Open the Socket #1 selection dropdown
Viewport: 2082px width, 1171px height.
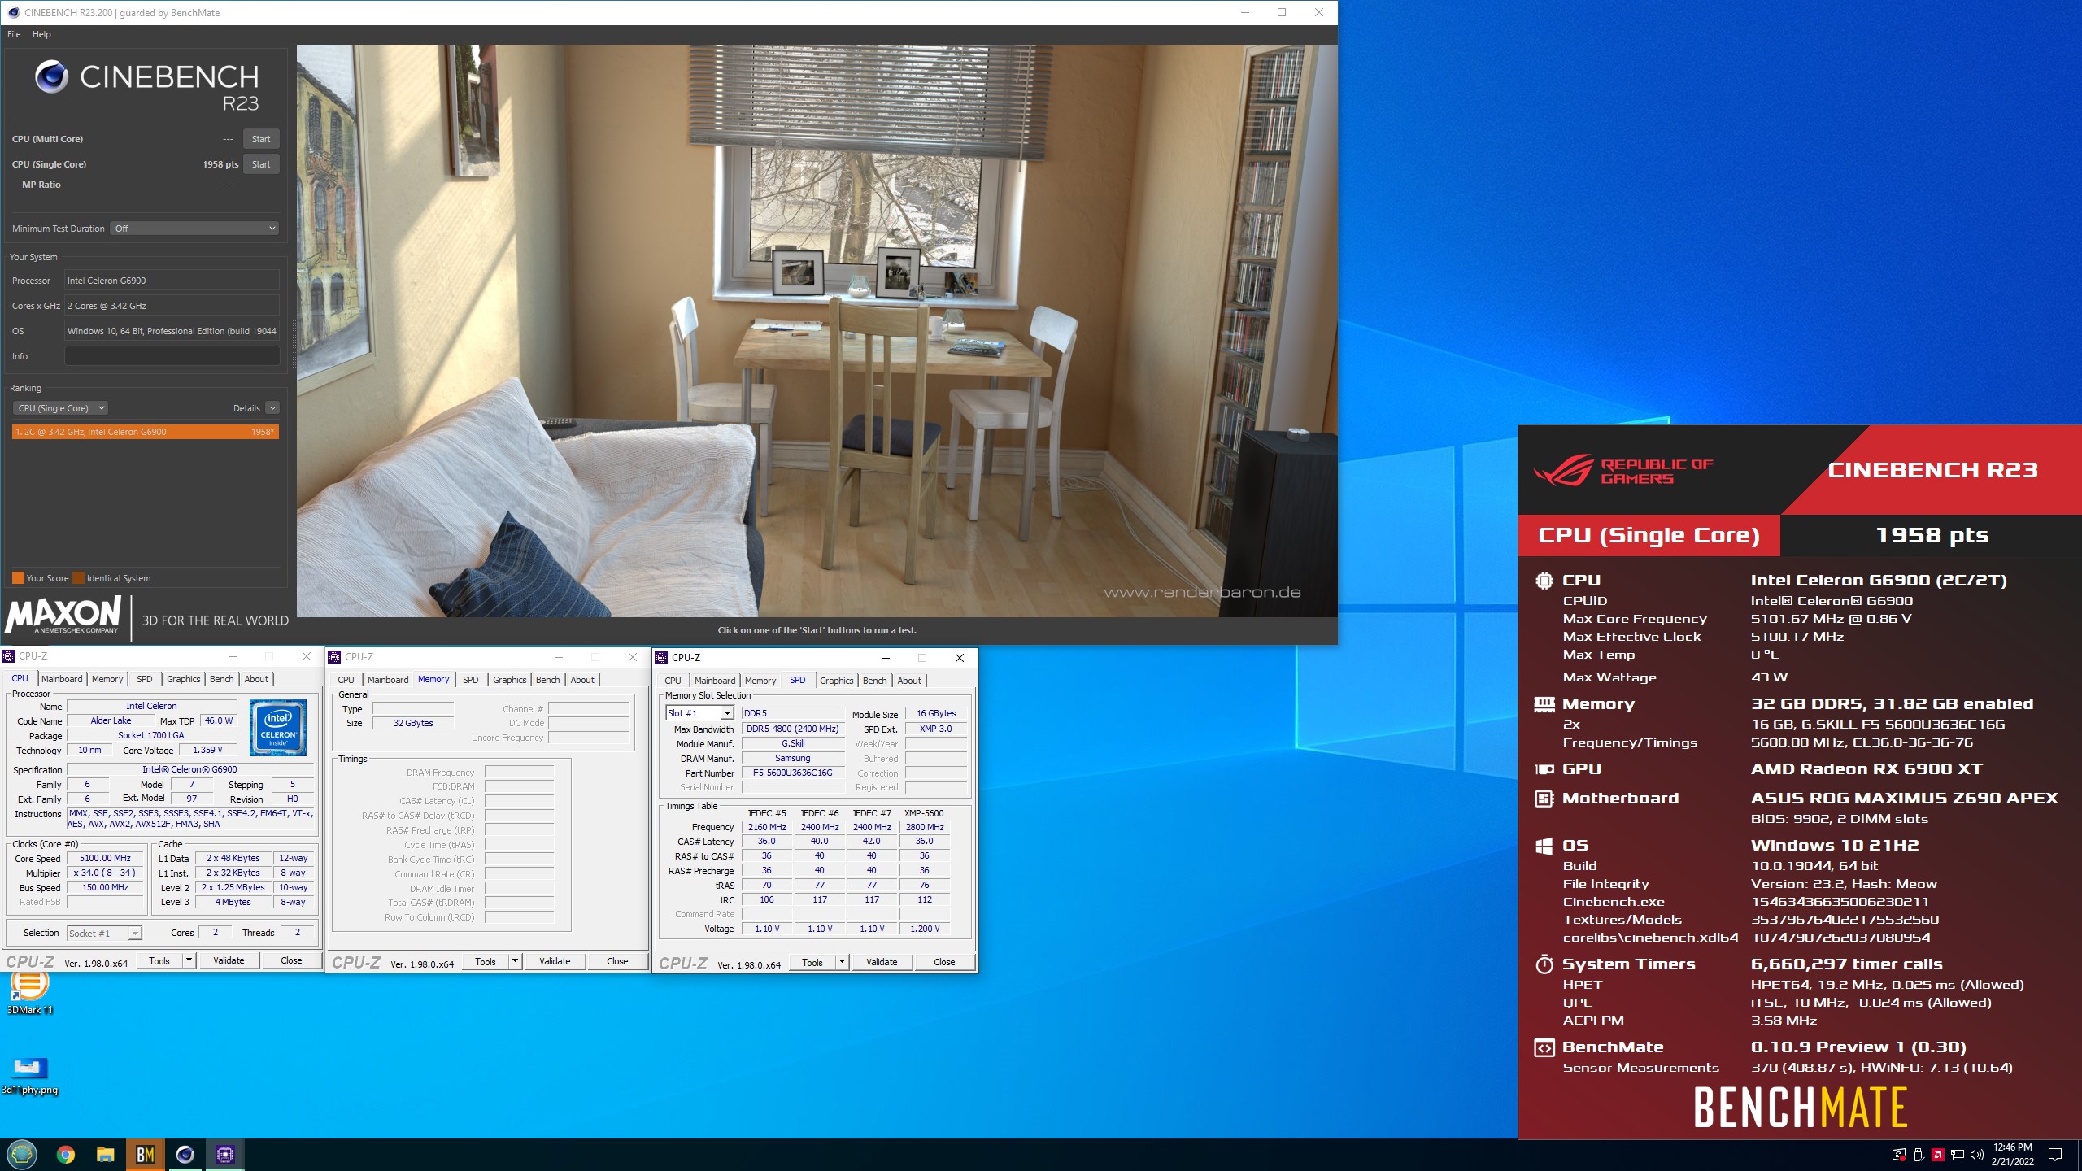tap(104, 934)
